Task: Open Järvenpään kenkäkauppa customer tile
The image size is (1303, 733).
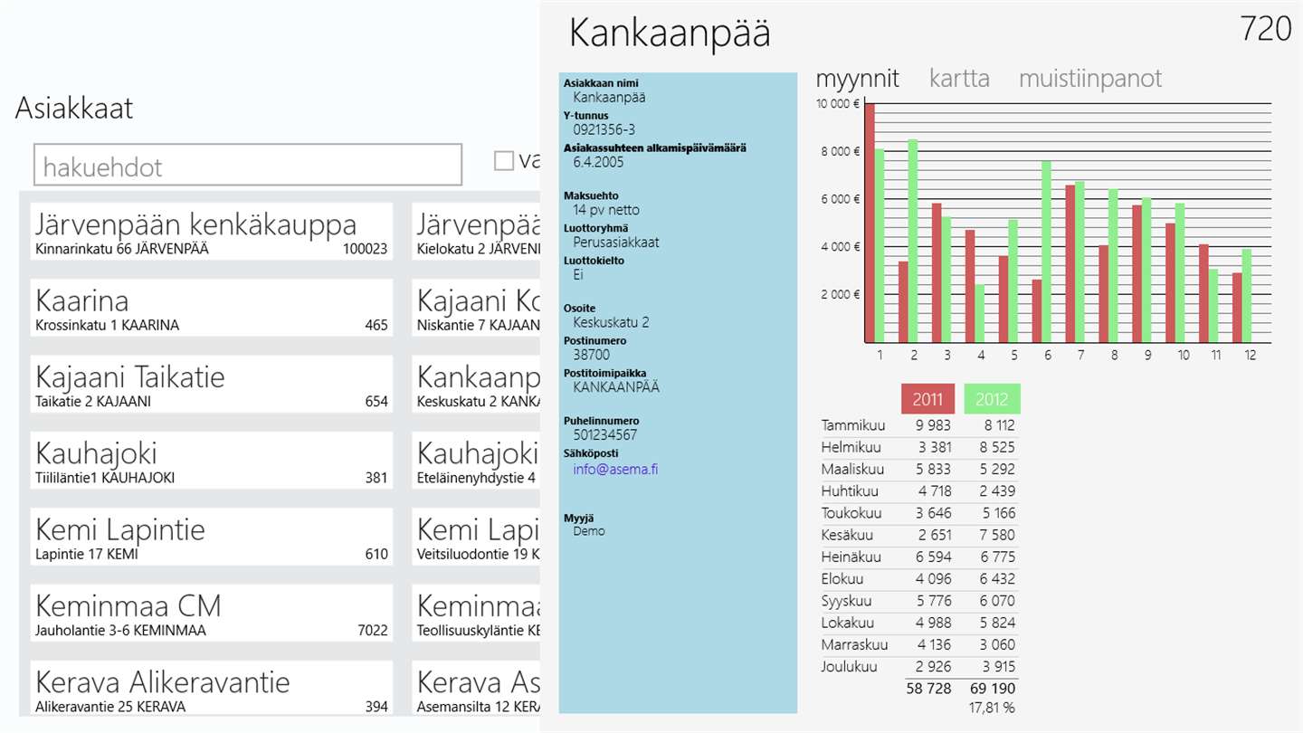Action: point(212,232)
